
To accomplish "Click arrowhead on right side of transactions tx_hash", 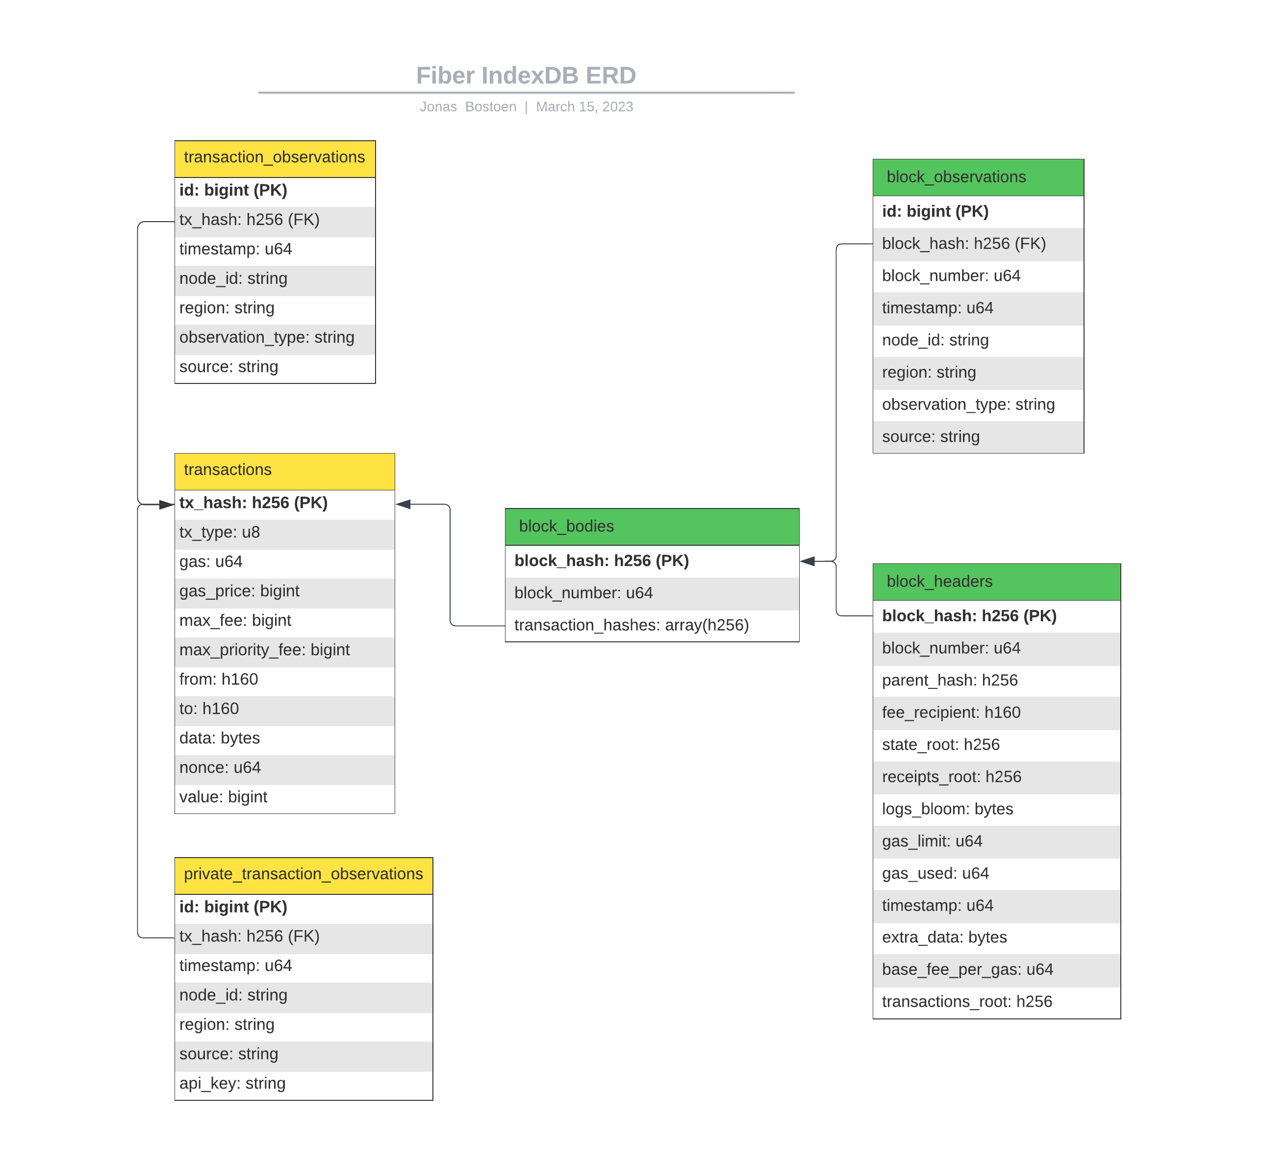I will point(403,505).
